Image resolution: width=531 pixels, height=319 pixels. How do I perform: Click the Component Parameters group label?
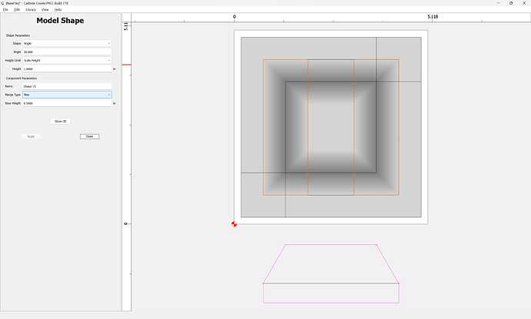pyautogui.click(x=22, y=79)
